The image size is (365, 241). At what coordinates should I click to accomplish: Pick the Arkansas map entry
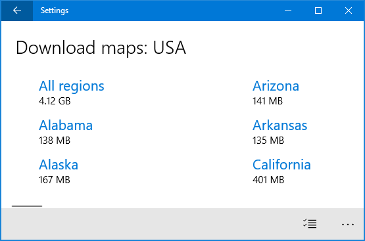coord(280,125)
